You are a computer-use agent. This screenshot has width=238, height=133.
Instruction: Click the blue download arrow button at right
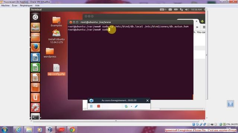[x=230, y=103]
